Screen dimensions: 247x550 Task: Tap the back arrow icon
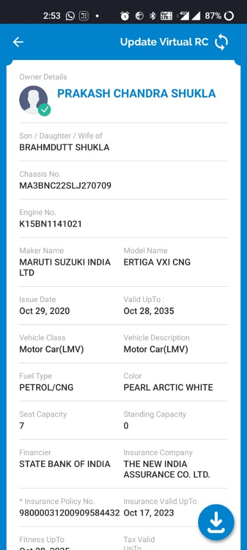pyautogui.click(x=18, y=42)
